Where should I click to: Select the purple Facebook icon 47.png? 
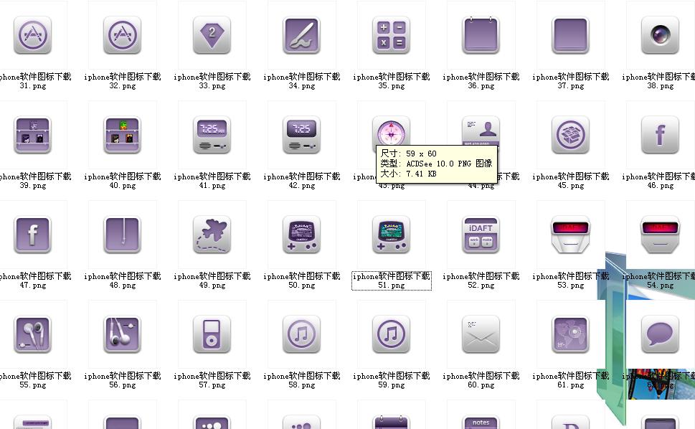[32, 235]
